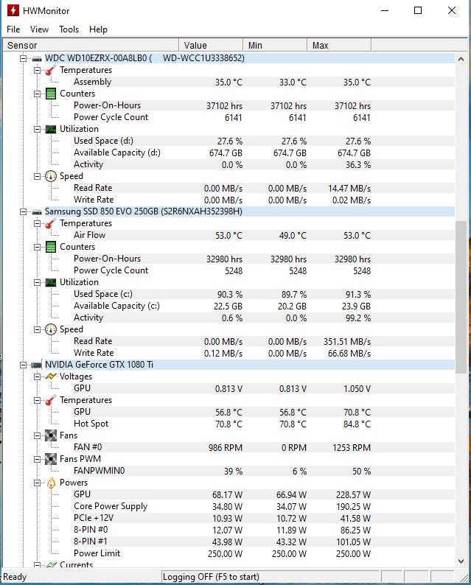This screenshot has width=471, height=585.
Task: Collapse WDC Temperatures group
Action: pos(38,70)
